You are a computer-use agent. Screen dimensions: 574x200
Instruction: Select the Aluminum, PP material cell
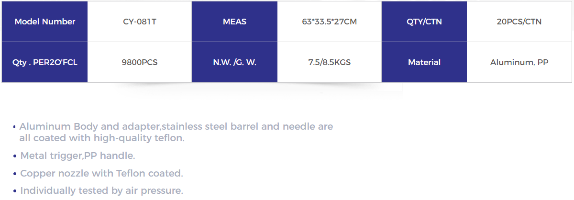[519, 62]
